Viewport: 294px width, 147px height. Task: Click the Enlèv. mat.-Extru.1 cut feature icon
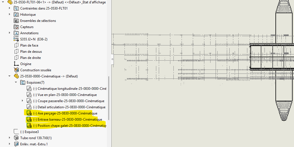(x=16, y=144)
